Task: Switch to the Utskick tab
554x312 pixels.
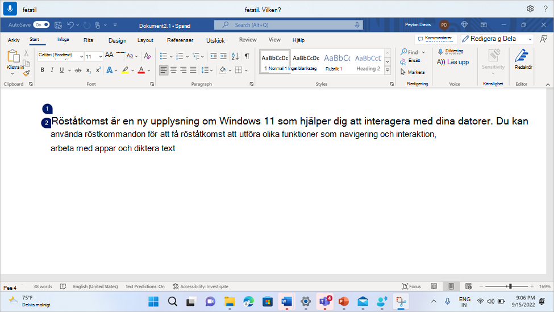Action: point(215,41)
